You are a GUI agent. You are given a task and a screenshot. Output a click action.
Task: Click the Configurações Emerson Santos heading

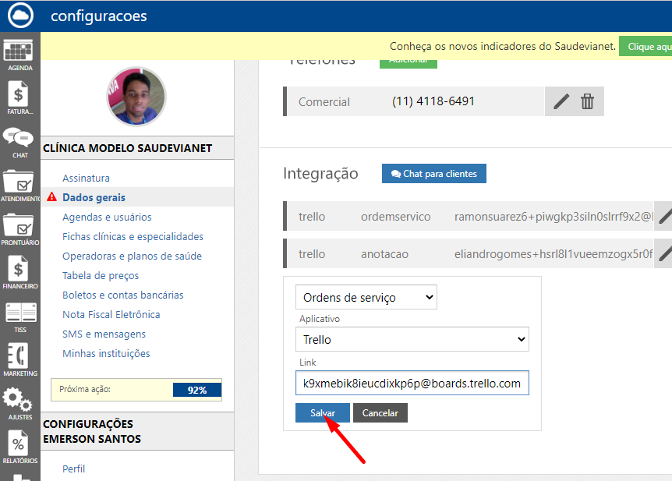[x=92, y=431]
